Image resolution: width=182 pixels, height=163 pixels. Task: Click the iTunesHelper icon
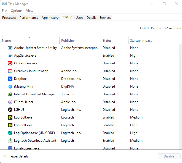point(10,102)
